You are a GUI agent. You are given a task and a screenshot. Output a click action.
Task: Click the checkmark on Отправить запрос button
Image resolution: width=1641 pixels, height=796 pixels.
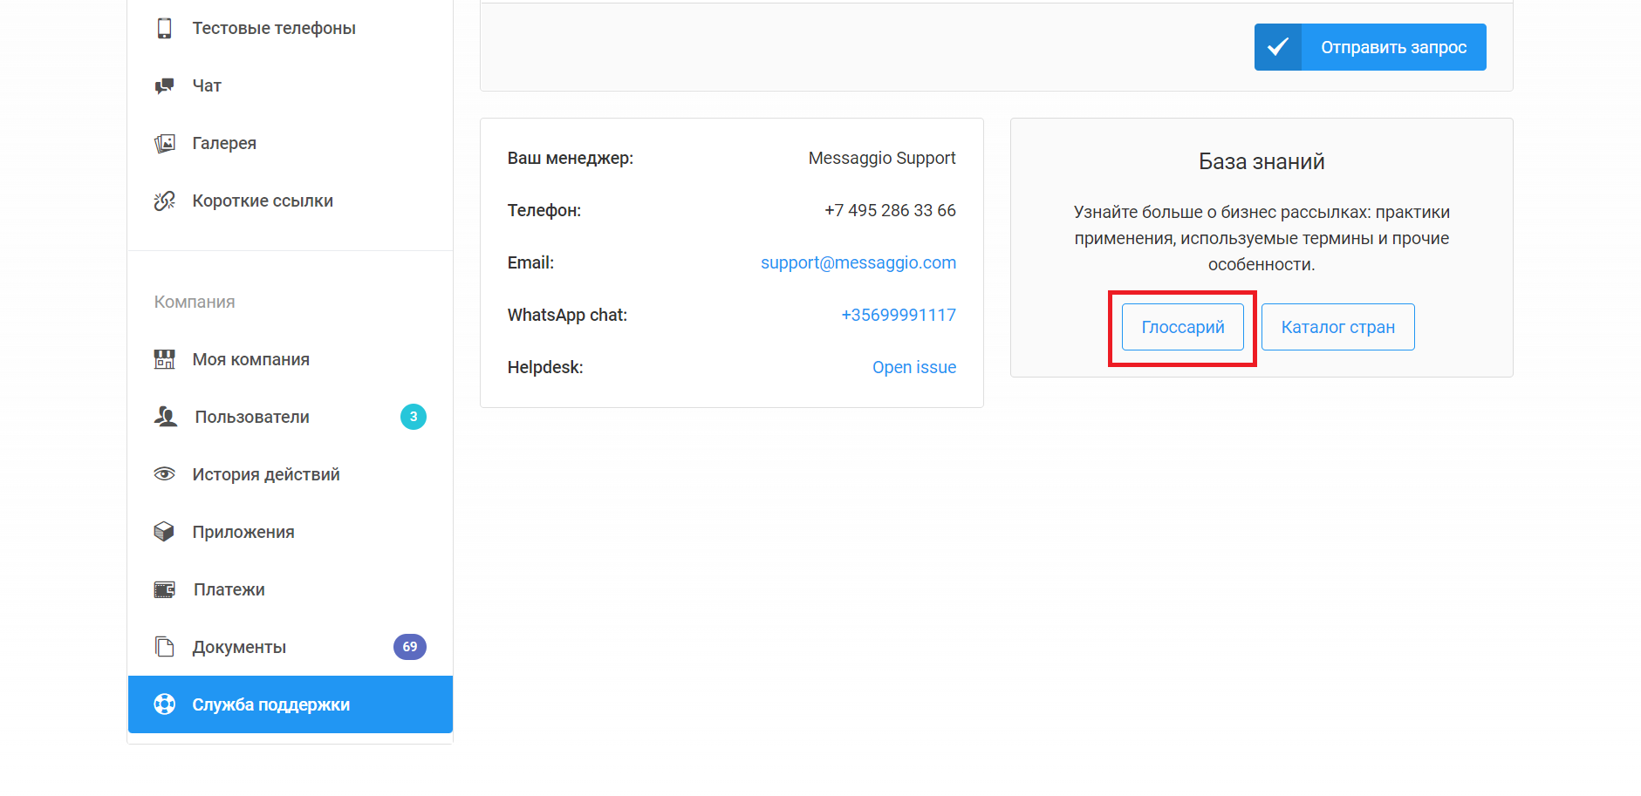pos(1278,47)
